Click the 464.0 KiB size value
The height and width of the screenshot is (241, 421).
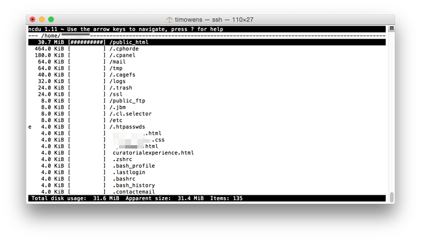(x=49, y=49)
